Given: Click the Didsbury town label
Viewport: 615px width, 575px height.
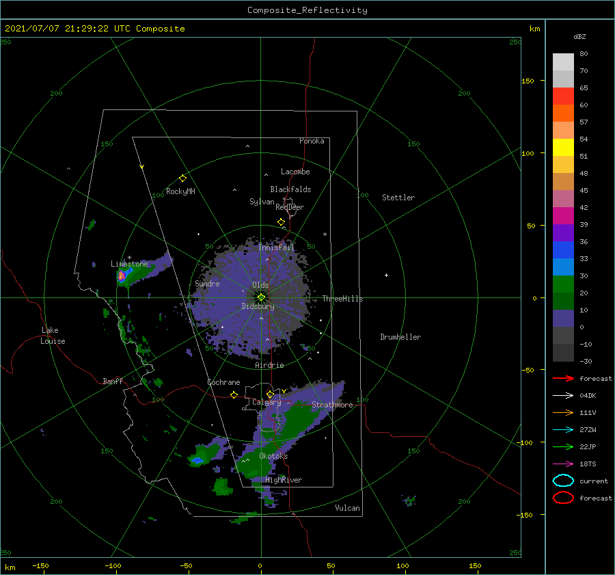Looking at the screenshot, I should (258, 306).
